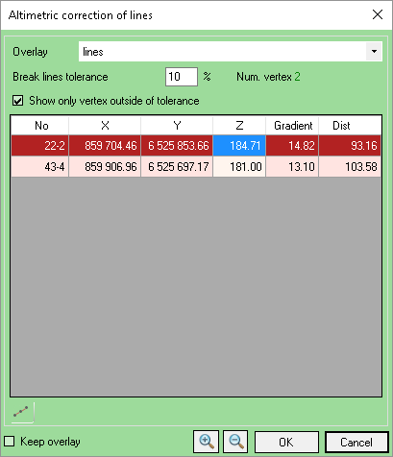Click the Z column header
Image resolution: width=393 pixels, height=457 pixels.
click(x=239, y=126)
